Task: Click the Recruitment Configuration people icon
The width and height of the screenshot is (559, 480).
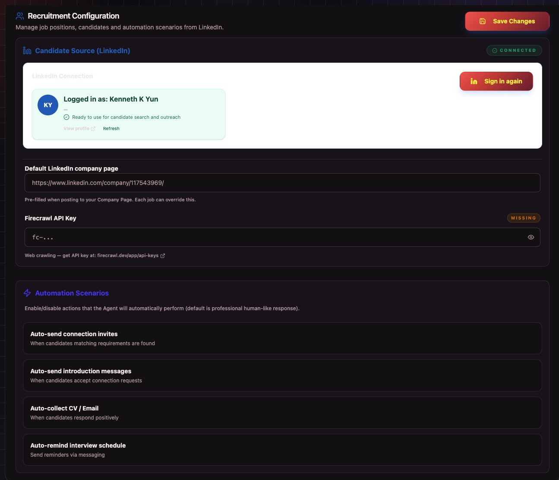Action: [19, 16]
